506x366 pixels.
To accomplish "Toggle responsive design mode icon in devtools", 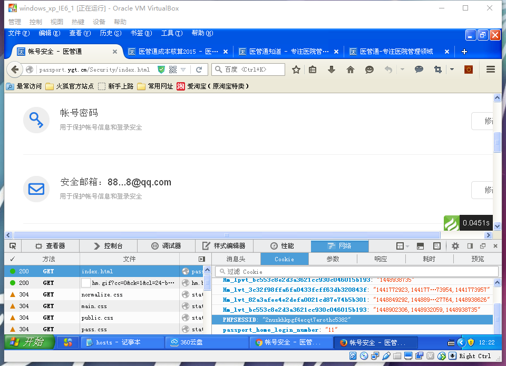I will pos(437,246).
